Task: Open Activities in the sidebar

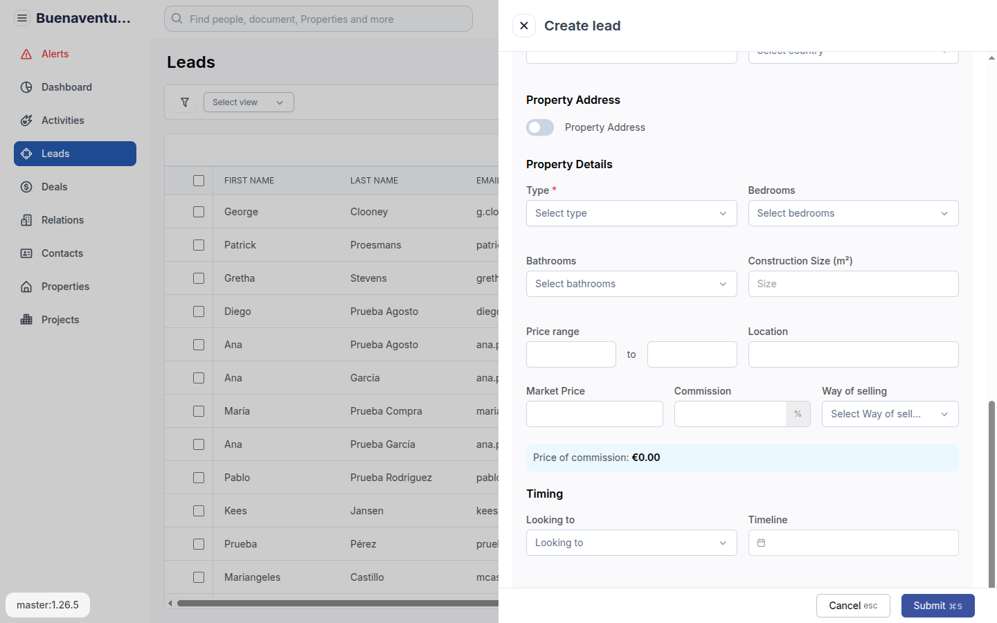Action: (x=75, y=120)
